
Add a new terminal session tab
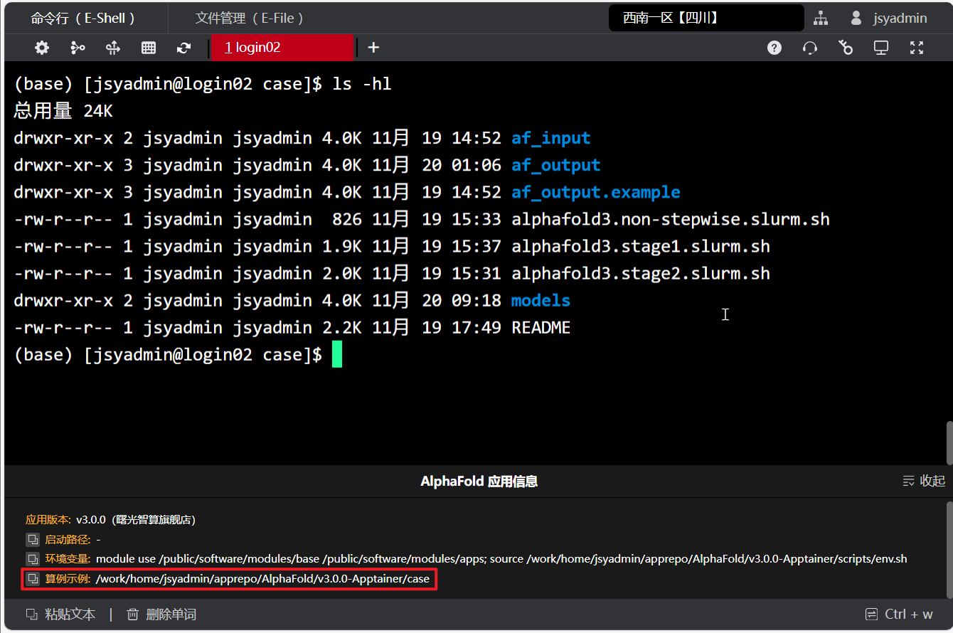[x=373, y=48]
